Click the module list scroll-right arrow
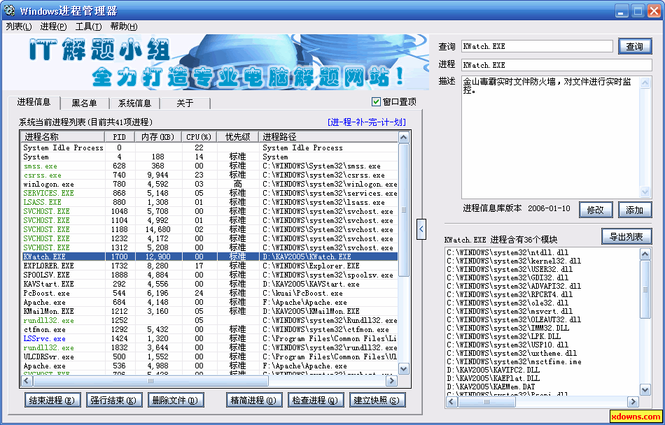This screenshot has width=665, height=425. point(633,401)
